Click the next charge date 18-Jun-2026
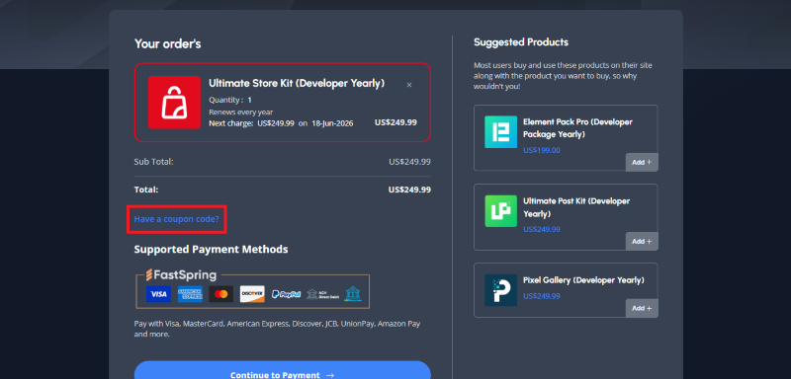The height and width of the screenshot is (379, 791). click(x=332, y=123)
